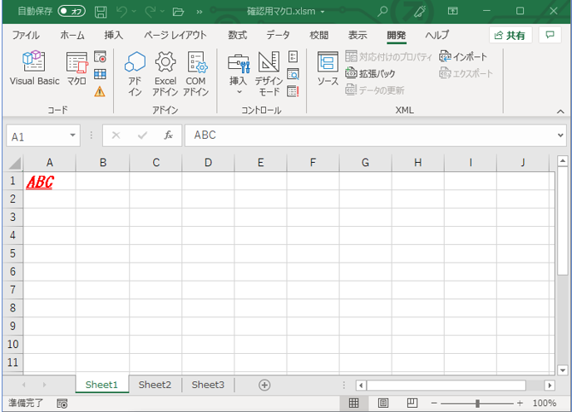Switch to the Home tab
Viewport: 572px width, 412px height.
72,35
